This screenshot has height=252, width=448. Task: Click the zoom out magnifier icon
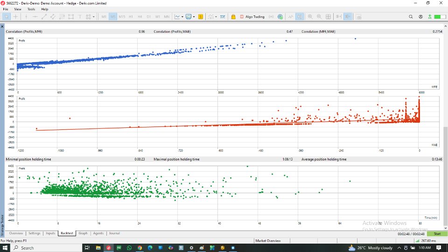pos(319,17)
